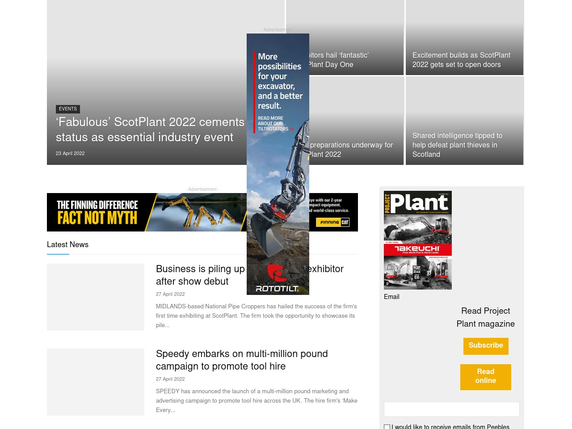Open the 'hail fantastic Plant Day One' story
The image size is (572, 429).
[338, 60]
